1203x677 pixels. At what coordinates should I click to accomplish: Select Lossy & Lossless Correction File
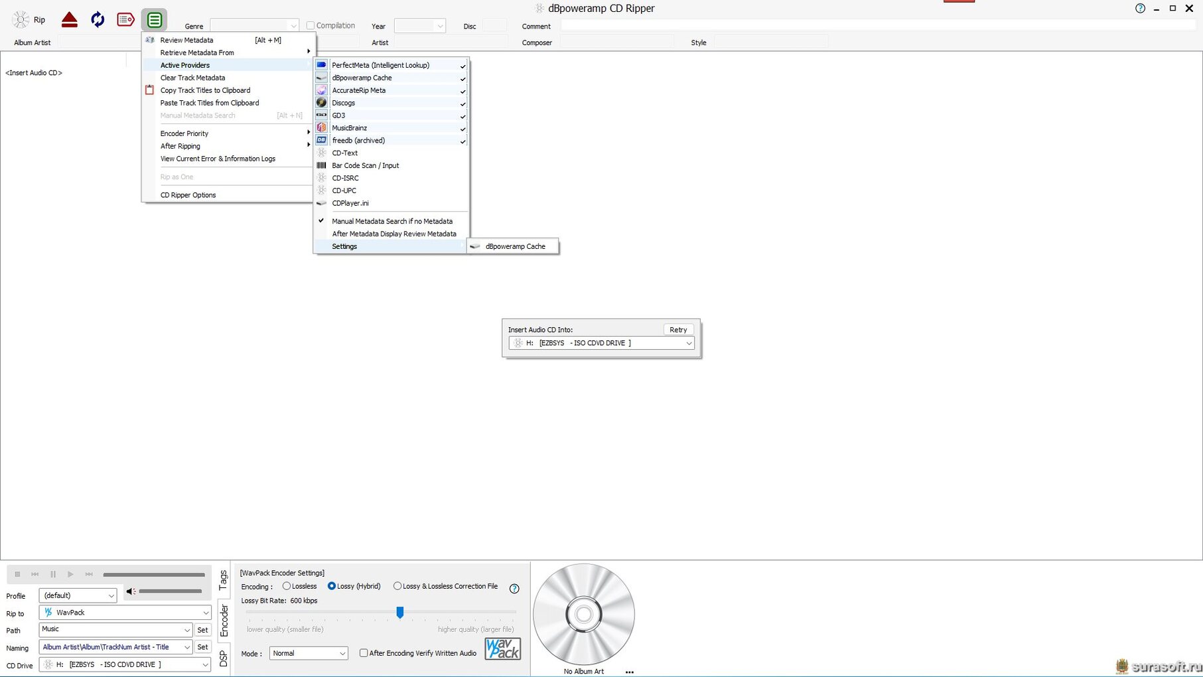[397, 586]
